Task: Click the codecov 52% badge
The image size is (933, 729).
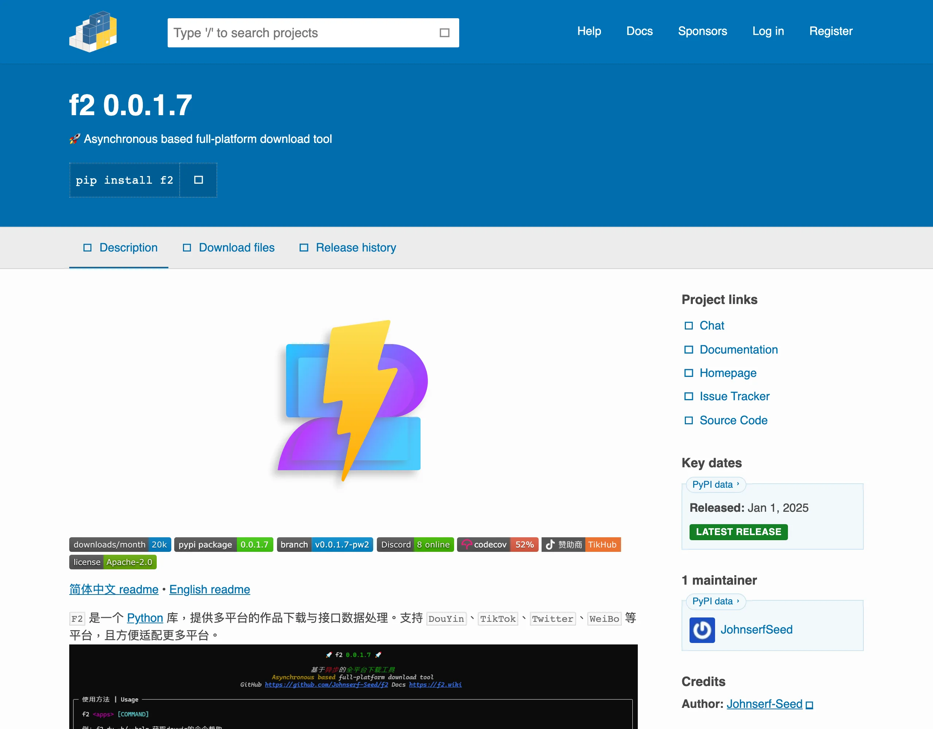Action: (498, 545)
